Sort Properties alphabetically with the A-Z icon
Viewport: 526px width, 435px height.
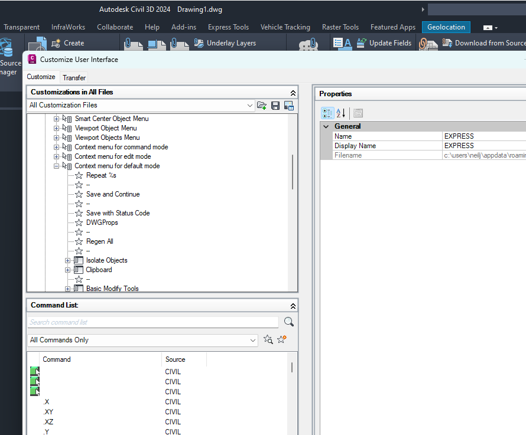tap(340, 112)
